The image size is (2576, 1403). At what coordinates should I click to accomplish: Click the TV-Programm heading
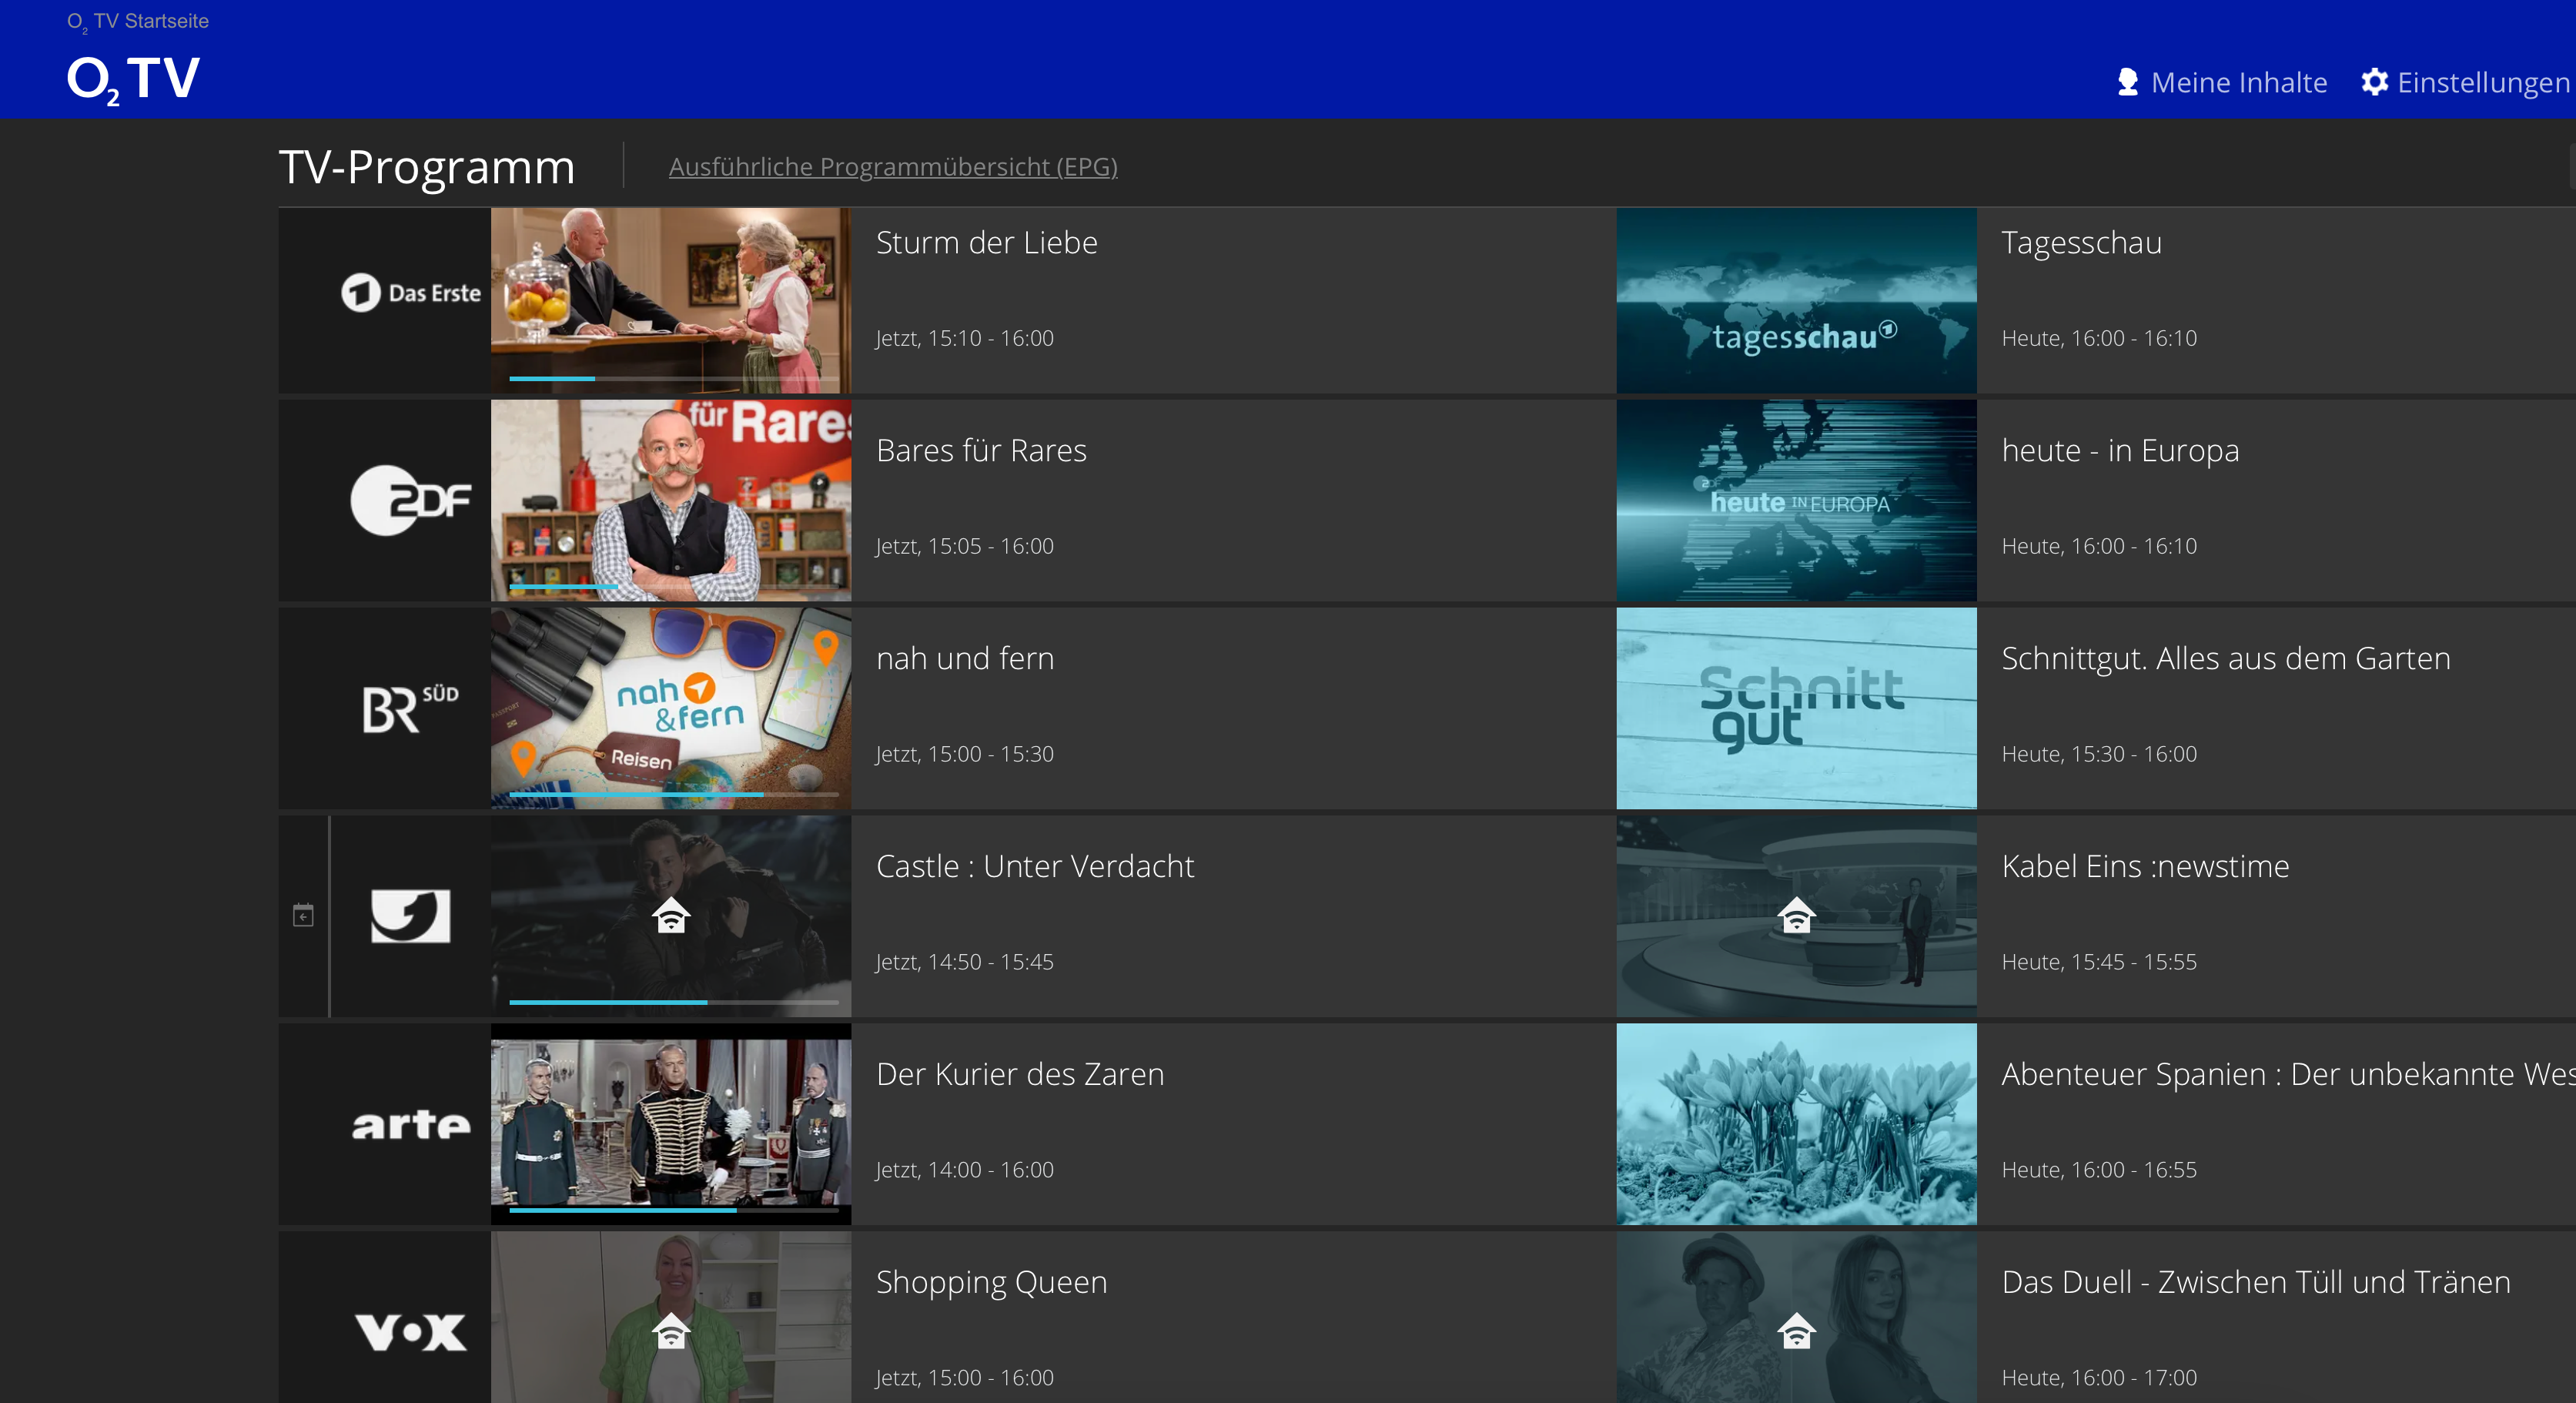pos(427,167)
